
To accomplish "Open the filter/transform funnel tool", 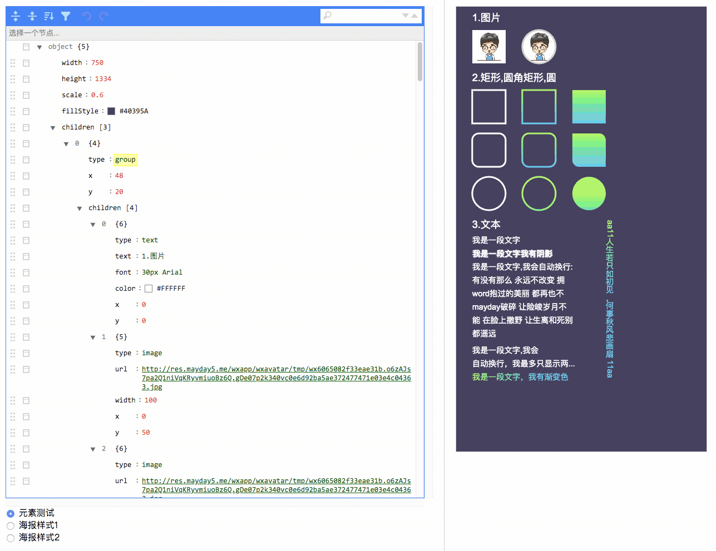I will (x=66, y=16).
